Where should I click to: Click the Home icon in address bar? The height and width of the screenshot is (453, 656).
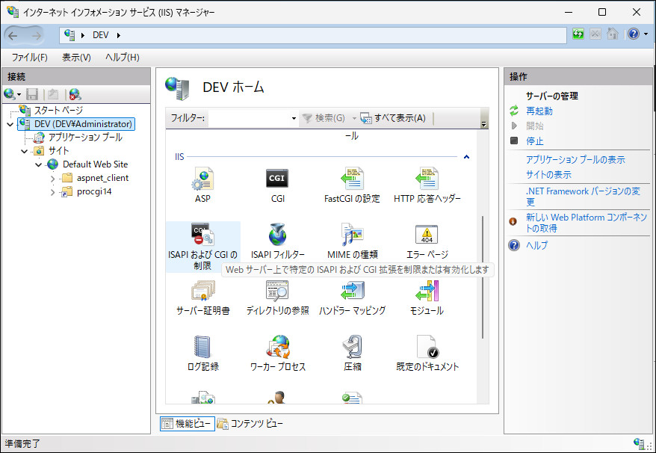[x=613, y=34]
